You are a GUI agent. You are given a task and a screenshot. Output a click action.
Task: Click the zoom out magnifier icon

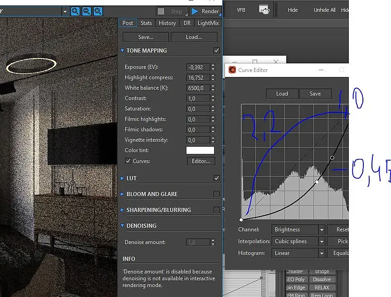point(86,11)
